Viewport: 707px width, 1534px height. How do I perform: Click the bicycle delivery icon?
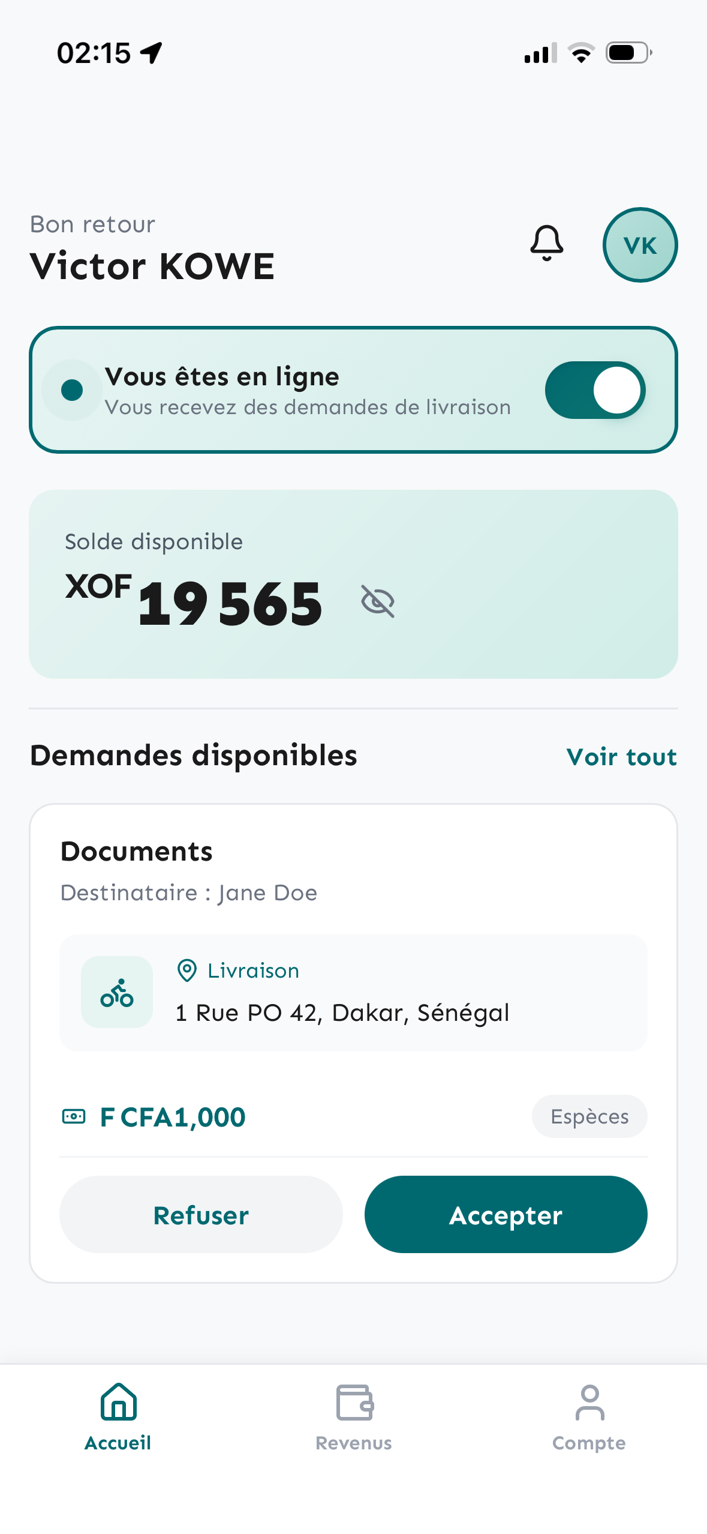point(117,992)
